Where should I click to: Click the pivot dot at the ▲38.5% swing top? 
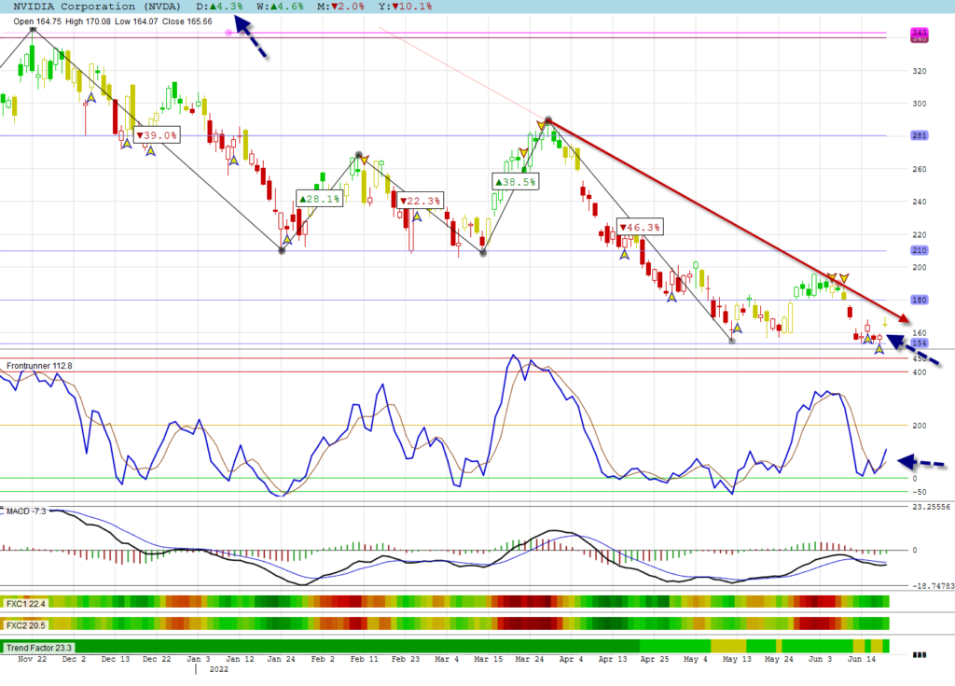tap(548, 119)
